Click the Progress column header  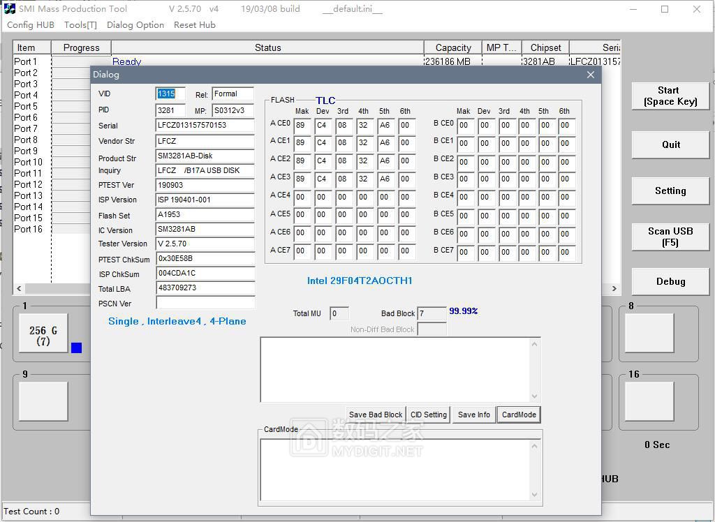(81, 47)
